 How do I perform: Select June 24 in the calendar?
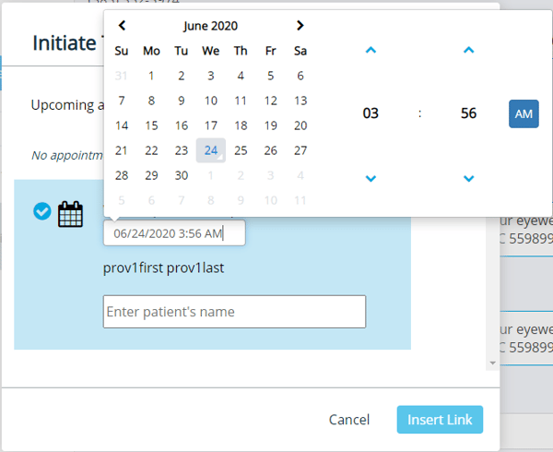(211, 150)
